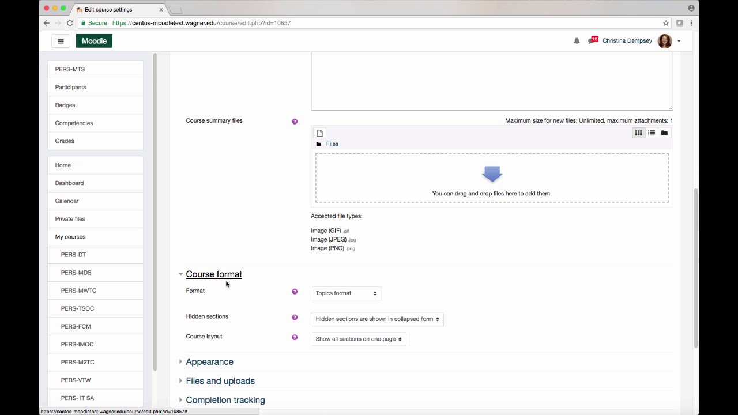Screen dimensions: 738x415
Task: Click Christina Dempsey's profile avatar
Action: (665, 41)
